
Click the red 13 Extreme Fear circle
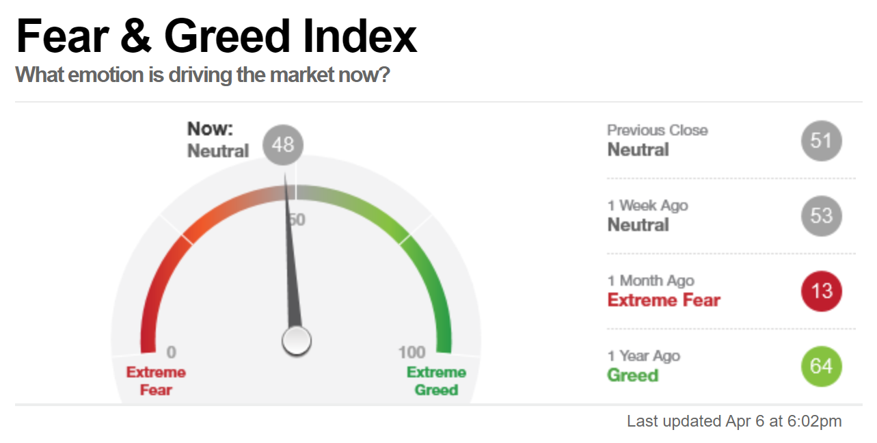point(821,291)
